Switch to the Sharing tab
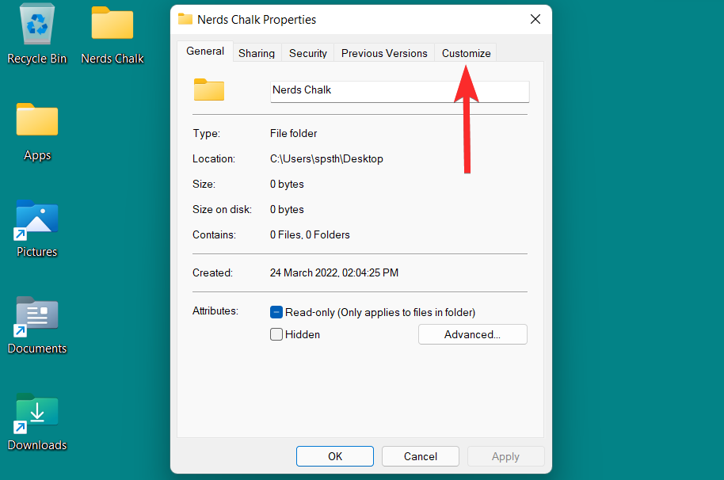 pos(257,53)
